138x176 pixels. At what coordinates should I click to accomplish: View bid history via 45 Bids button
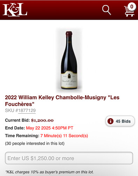click(120, 121)
